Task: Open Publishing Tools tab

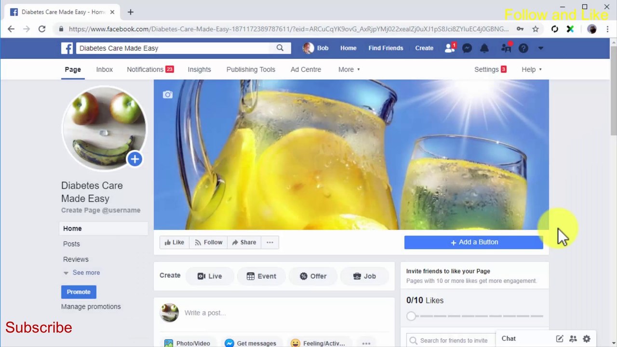Action: (x=251, y=69)
